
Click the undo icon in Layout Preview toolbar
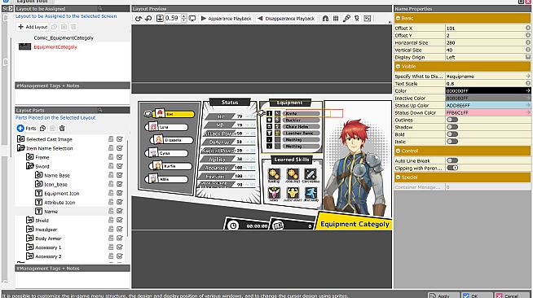click(138, 19)
